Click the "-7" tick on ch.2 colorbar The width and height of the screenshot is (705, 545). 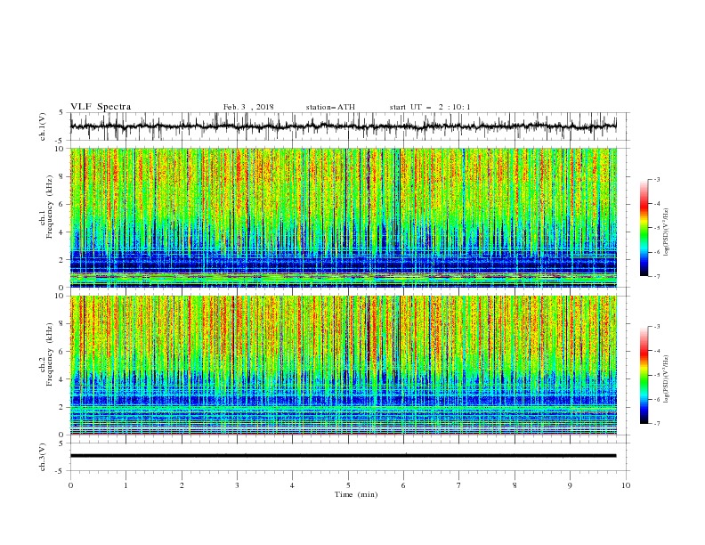(657, 423)
